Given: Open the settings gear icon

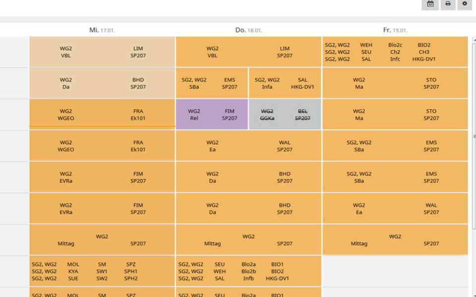Looking at the screenshot, I should coord(465,4).
